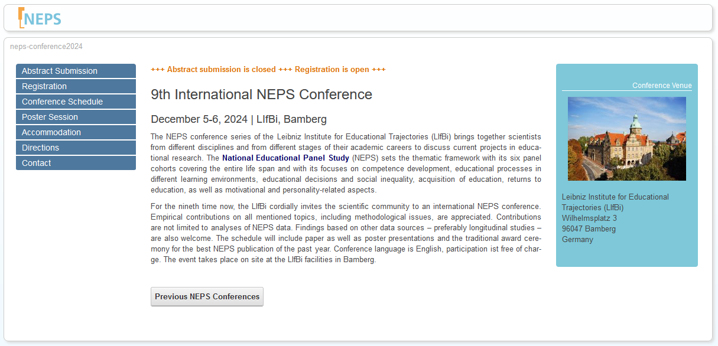Select Poster Session in the sidebar

pos(76,117)
